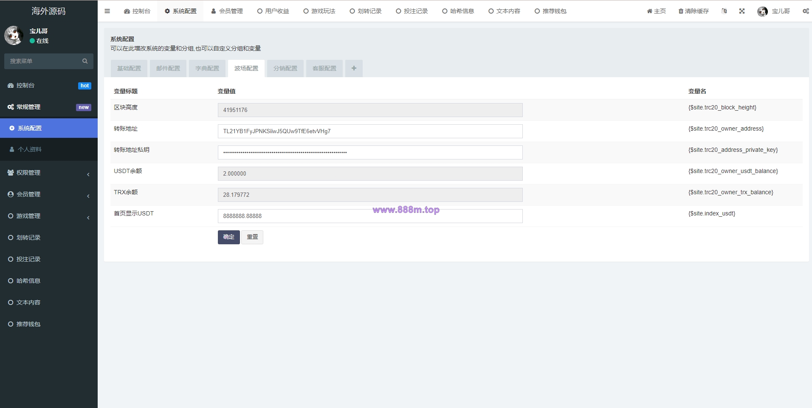
Task: Open the 用户收益 top tab
Action: pos(273,11)
